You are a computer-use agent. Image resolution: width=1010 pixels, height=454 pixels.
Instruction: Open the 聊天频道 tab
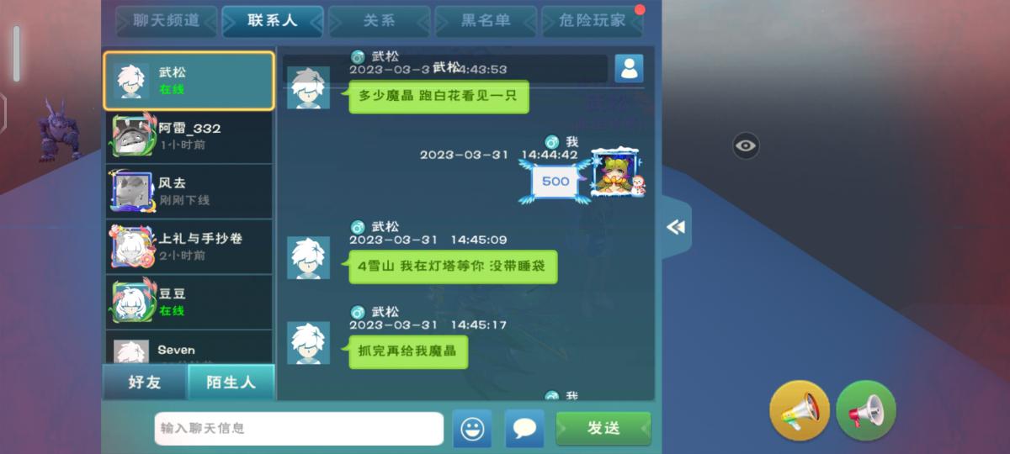click(167, 21)
